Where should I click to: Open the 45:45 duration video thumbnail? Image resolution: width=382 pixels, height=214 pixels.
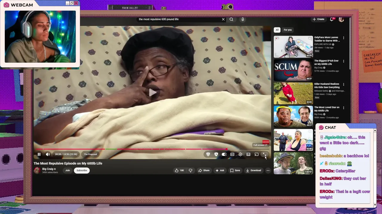point(293,140)
